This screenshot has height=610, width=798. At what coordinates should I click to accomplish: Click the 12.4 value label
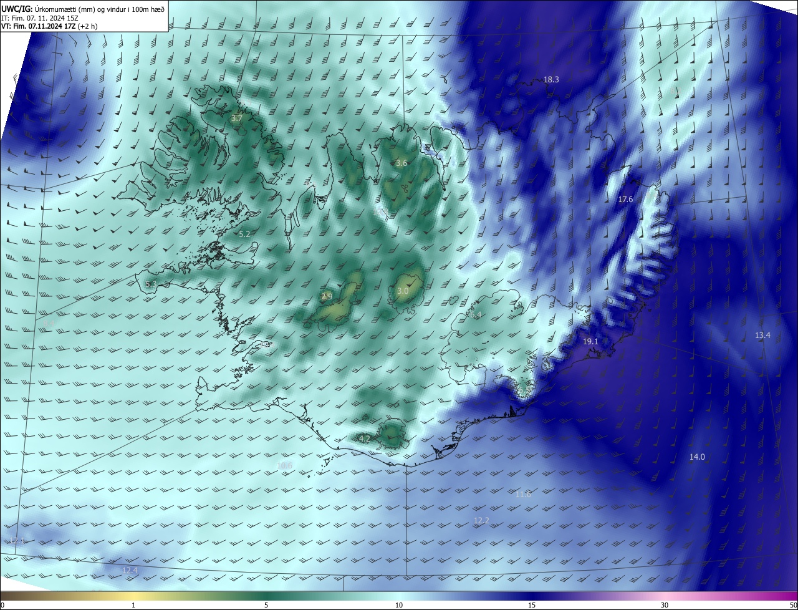(x=130, y=570)
